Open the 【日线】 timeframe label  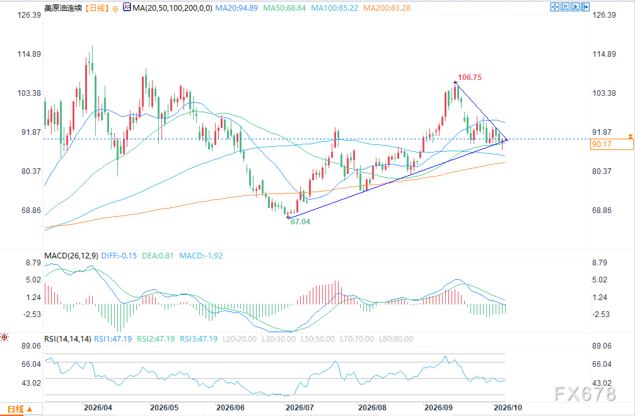point(97,8)
